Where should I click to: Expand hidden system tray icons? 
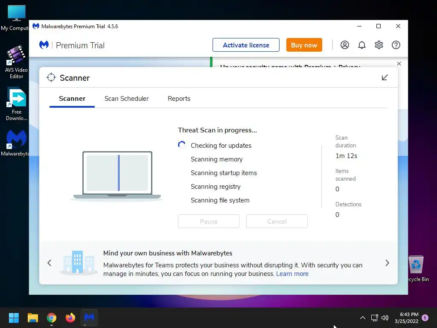(363, 318)
